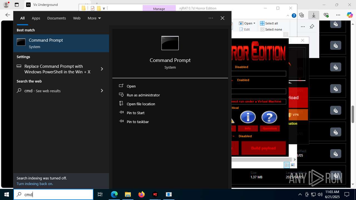
Task: Collapse the File Explorer ribbon chevron
Action: [x=288, y=16]
